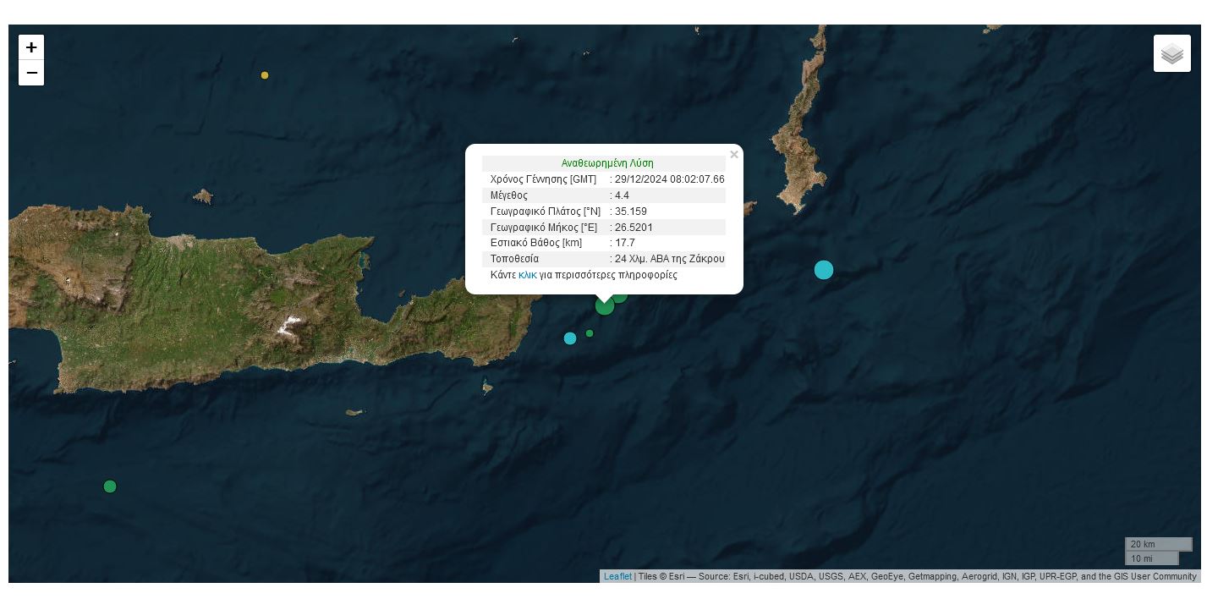Select the small cyan marker east of Crete
The width and height of the screenshot is (1207, 599).
[570, 338]
